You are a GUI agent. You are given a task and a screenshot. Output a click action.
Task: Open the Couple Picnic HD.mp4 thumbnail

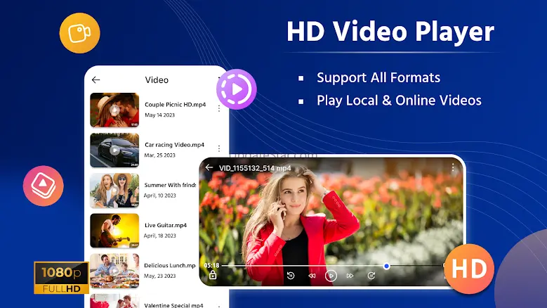point(114,110)
